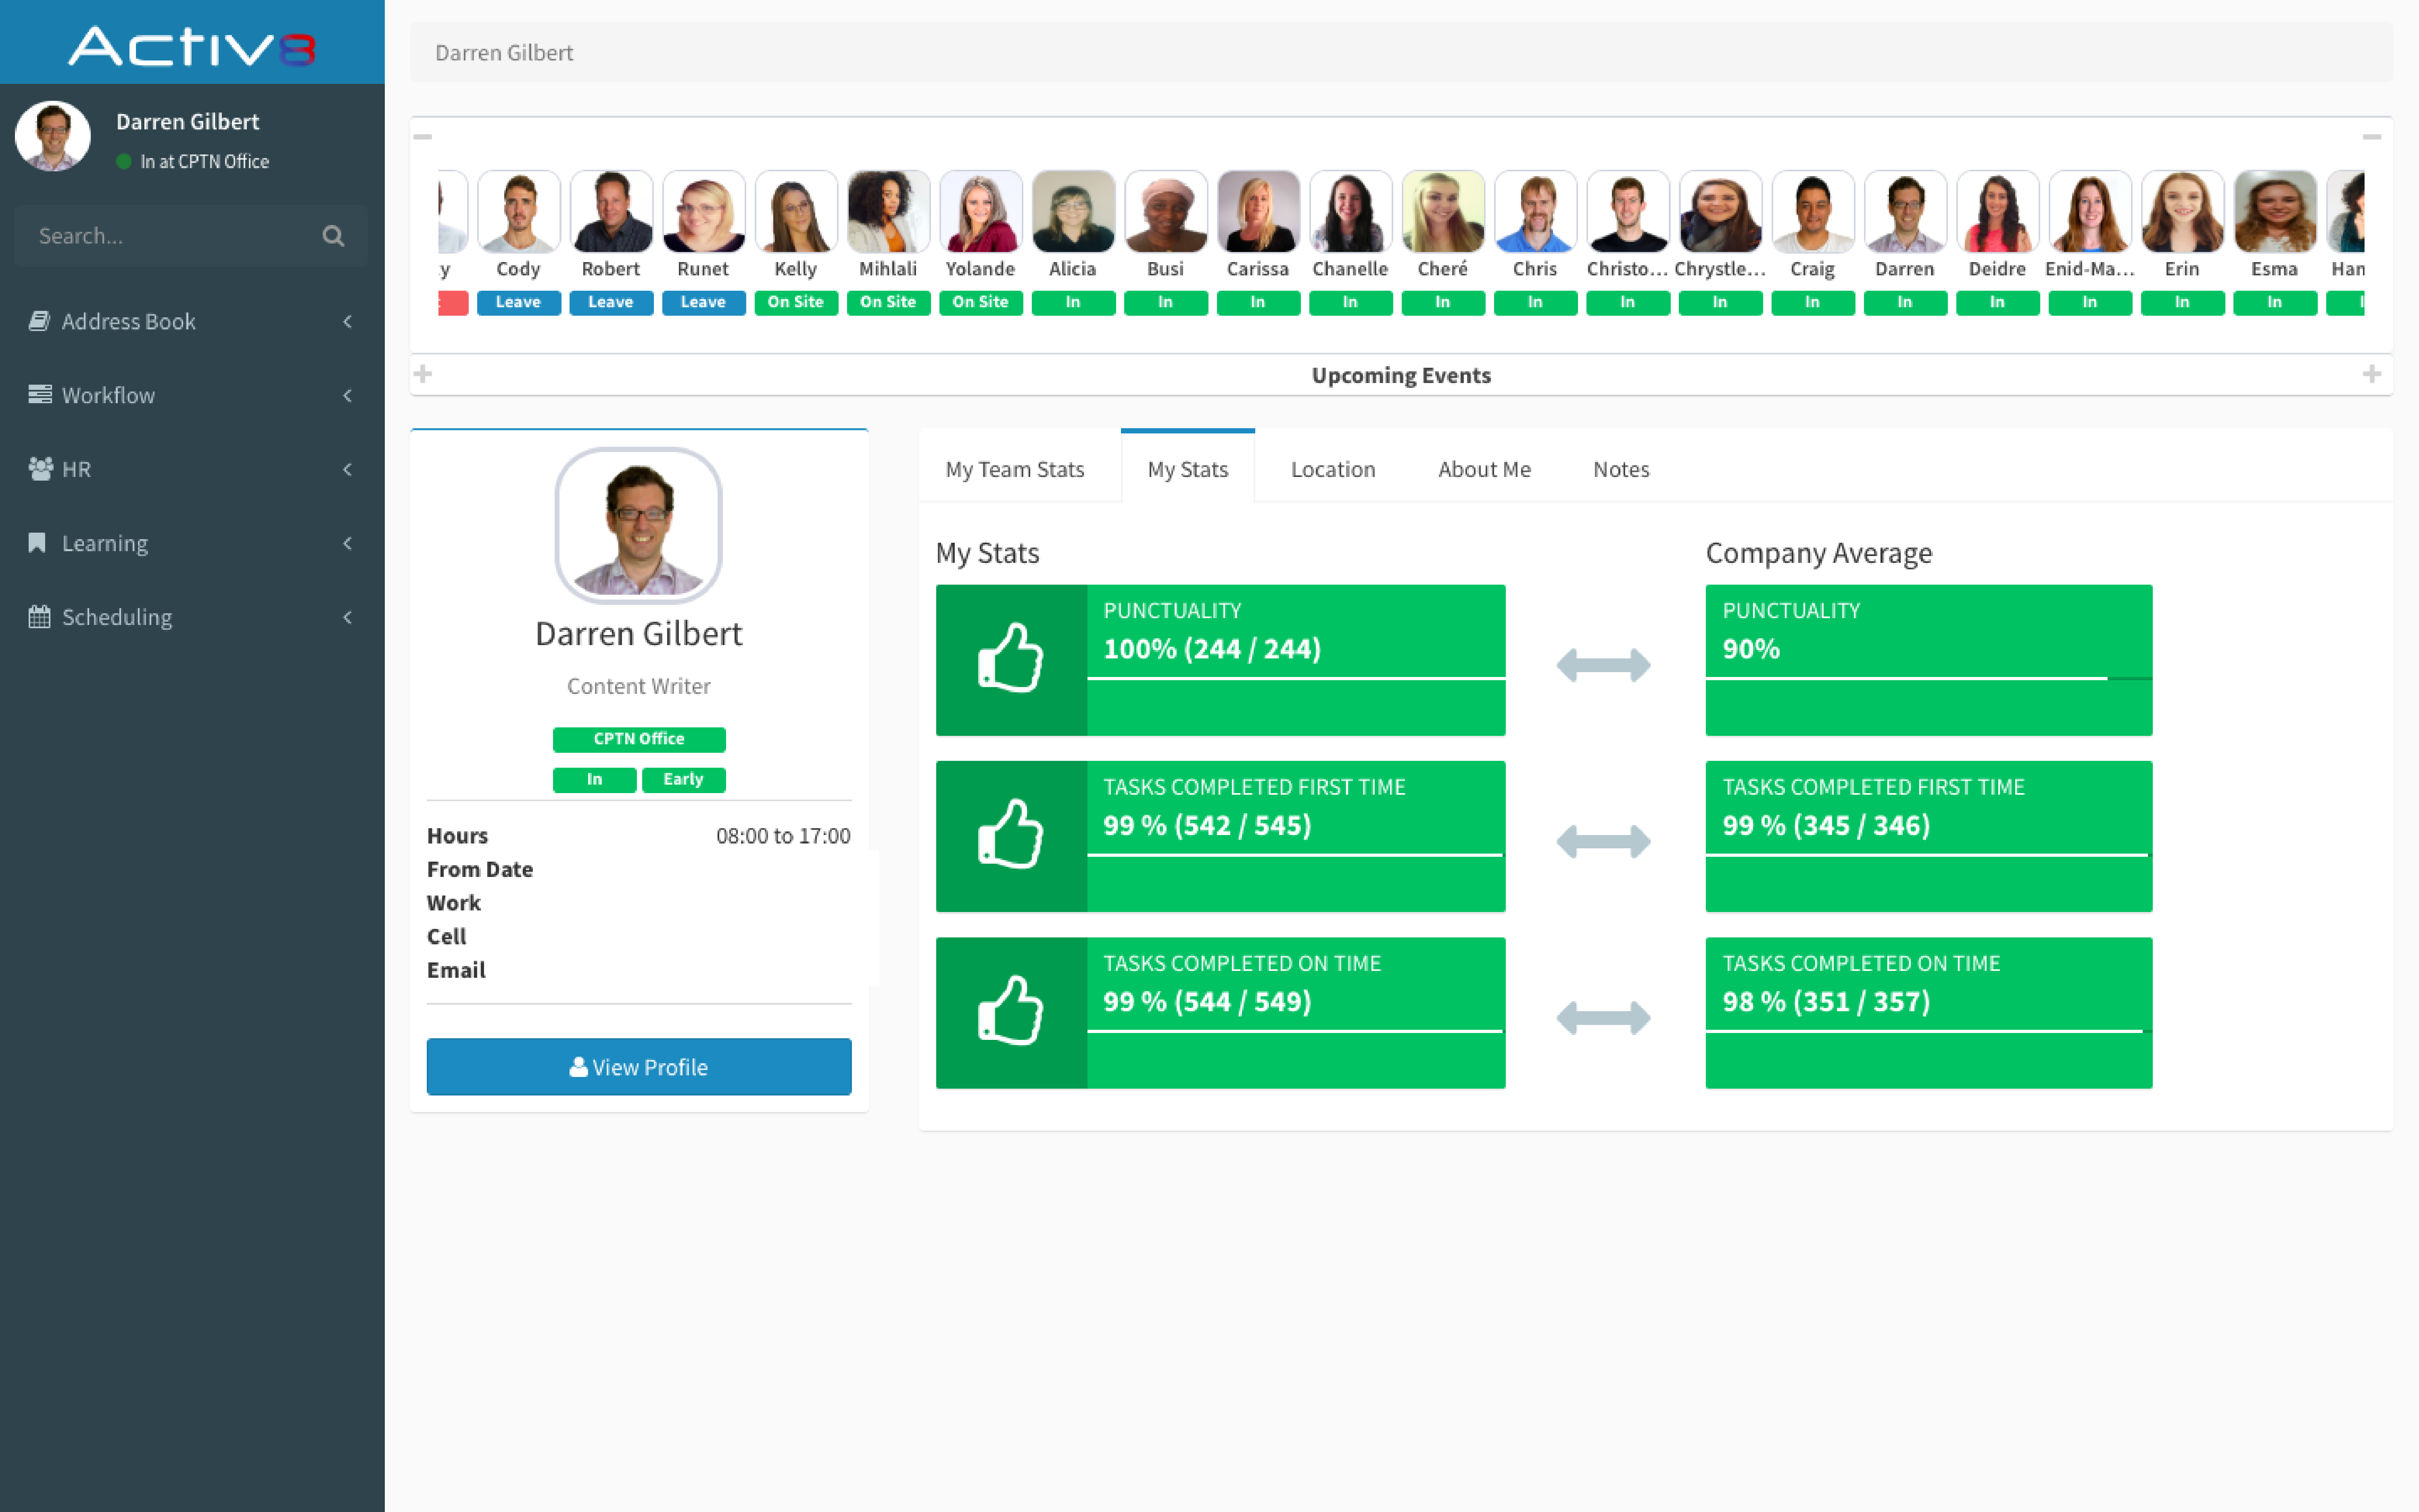Collapse staff panel with left minus icon
Viewport: 2419px width, 1512px height.
423,137
